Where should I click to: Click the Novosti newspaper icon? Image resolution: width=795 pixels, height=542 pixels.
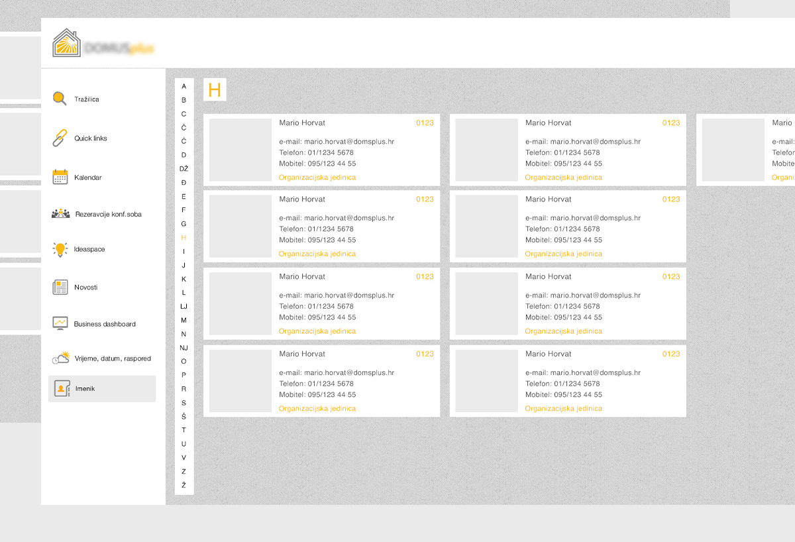60,287
